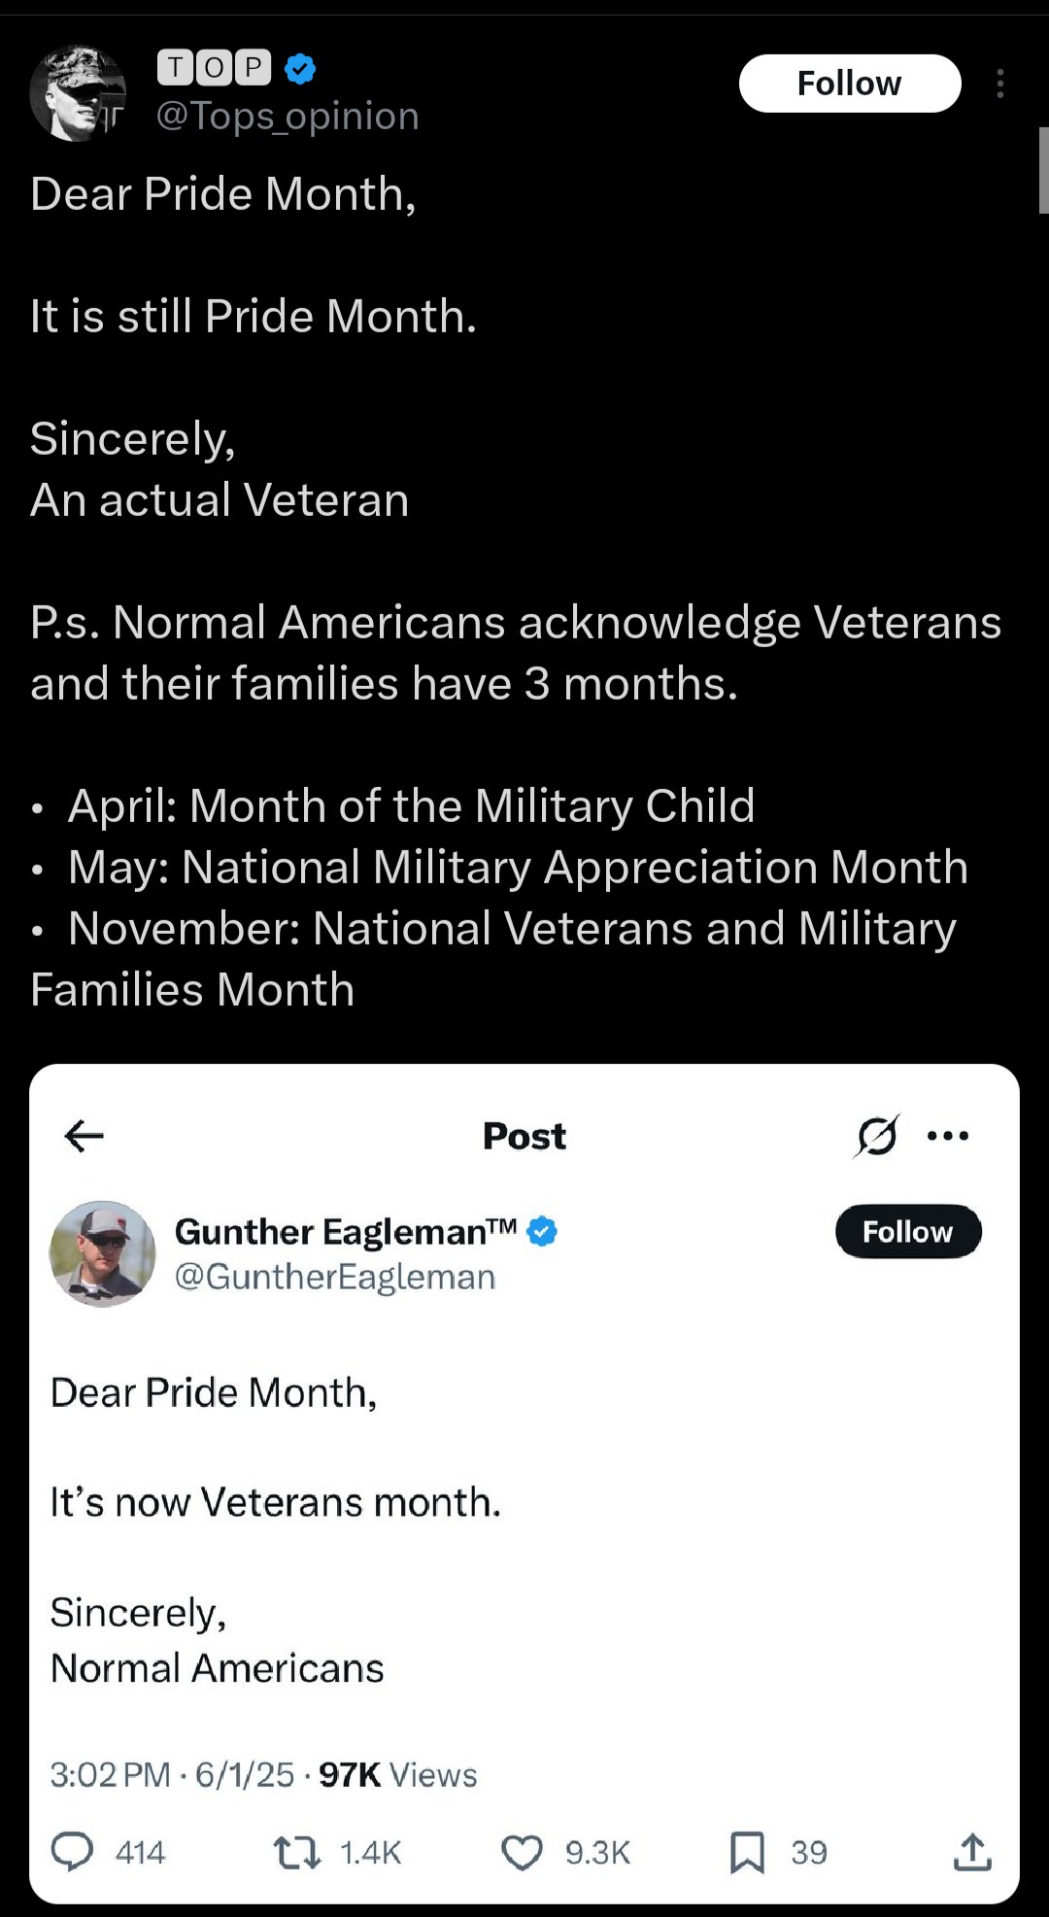Follow the @Tops_opinion account

point(849,84)
